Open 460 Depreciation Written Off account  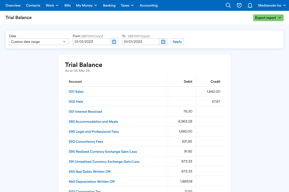tap(92, 182)
